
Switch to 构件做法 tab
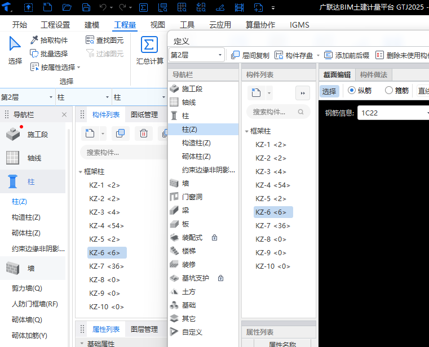(373, 75)
